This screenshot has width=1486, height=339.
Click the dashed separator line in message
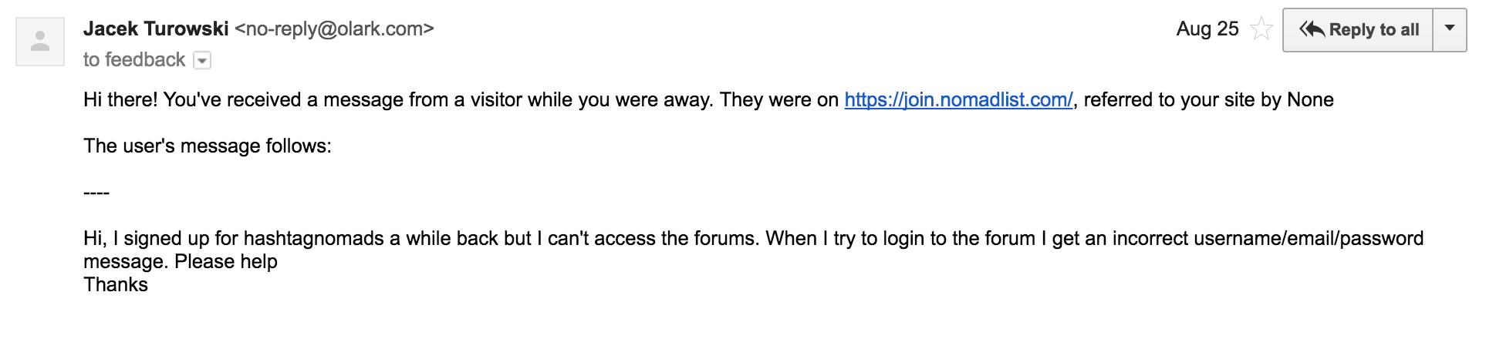pyautogui.click(x=96, y=193)
